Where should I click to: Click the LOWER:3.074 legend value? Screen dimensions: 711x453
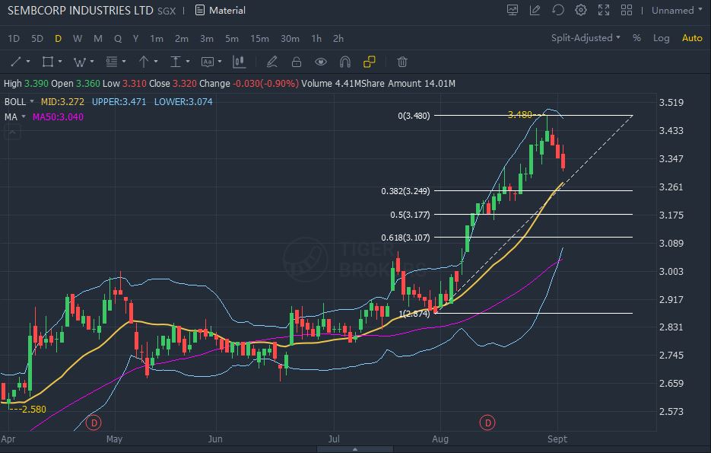point(183,102)
